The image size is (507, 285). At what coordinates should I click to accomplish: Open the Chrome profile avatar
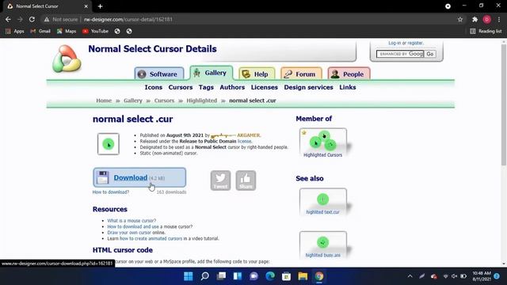(487, 19)
